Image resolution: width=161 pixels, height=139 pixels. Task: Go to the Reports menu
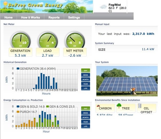point(54,17)
